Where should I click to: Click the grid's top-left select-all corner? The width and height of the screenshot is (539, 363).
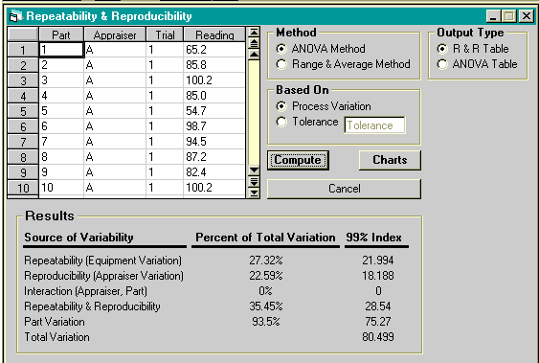click(23, 34)
